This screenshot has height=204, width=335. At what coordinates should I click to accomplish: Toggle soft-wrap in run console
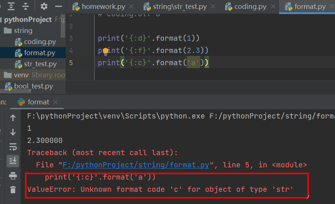pyautogui.click(x=13, y=147)
